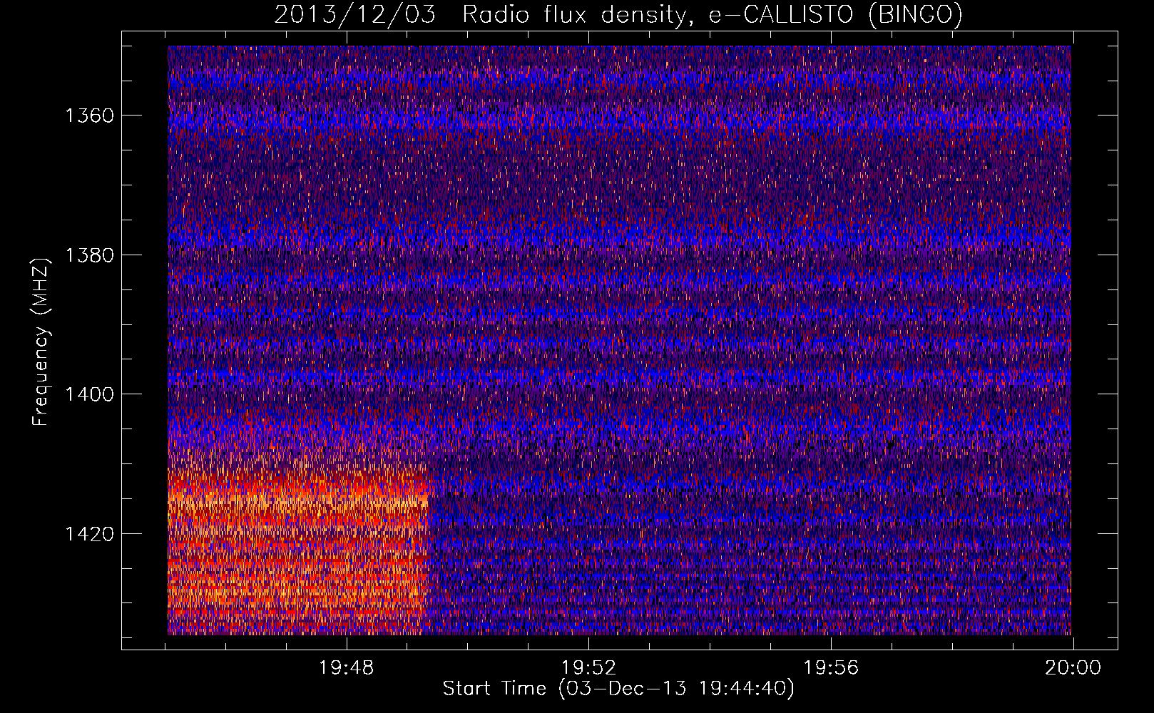The height and width of the screenshot is (713, 1154).
Task: Click the plot title "Radio flux density, e-CALLISTO (BINGO)"
Action: point(713,15)
